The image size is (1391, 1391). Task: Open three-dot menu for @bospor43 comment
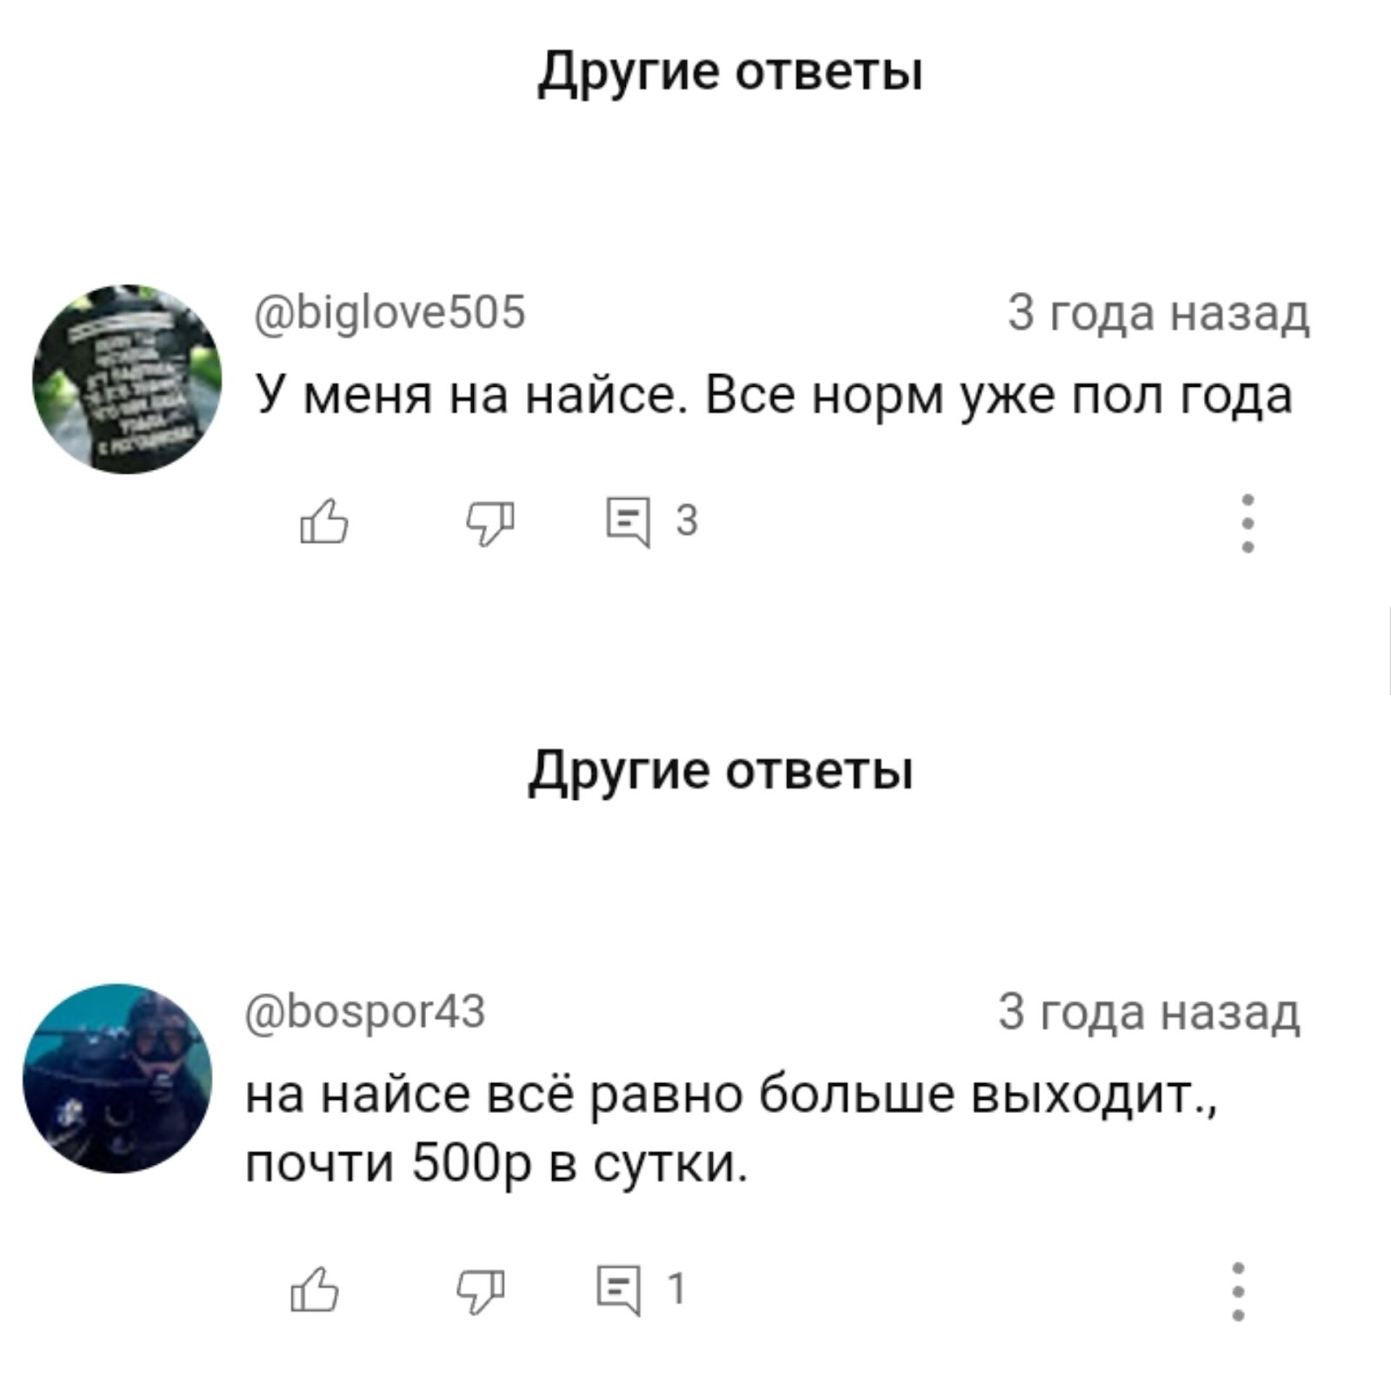point(1238,1291)
